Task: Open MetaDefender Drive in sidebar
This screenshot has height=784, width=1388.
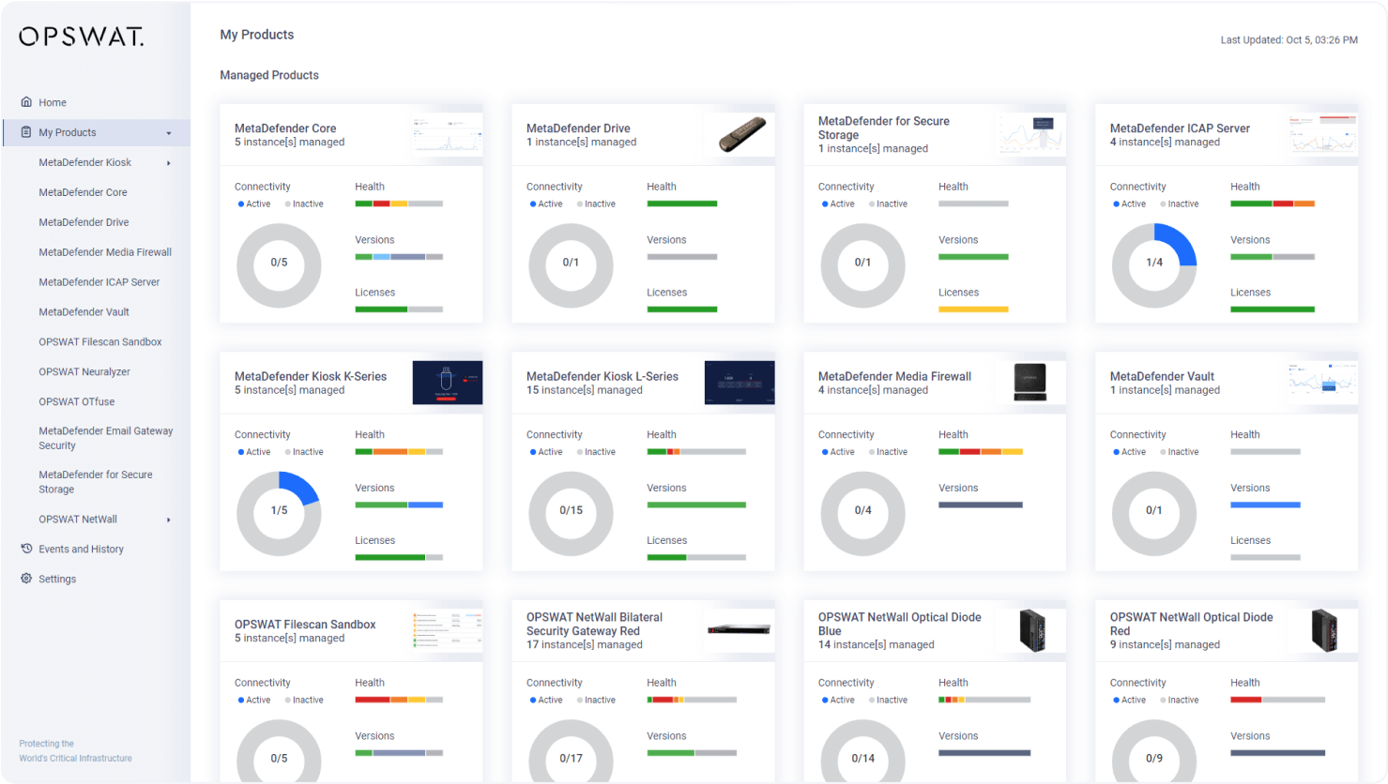Action: (84, 222)
